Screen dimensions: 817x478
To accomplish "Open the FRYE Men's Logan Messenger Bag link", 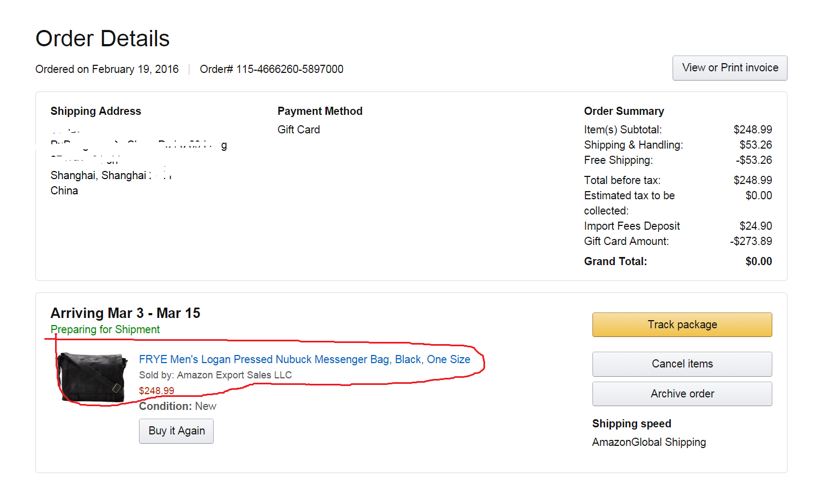I will pos(305,359).
